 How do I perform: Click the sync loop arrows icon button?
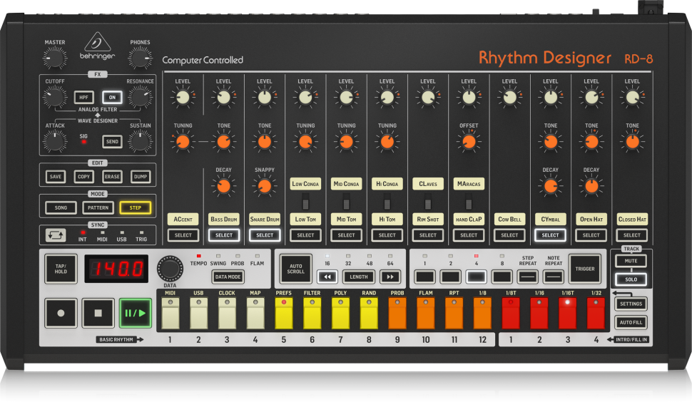[55, 234]
